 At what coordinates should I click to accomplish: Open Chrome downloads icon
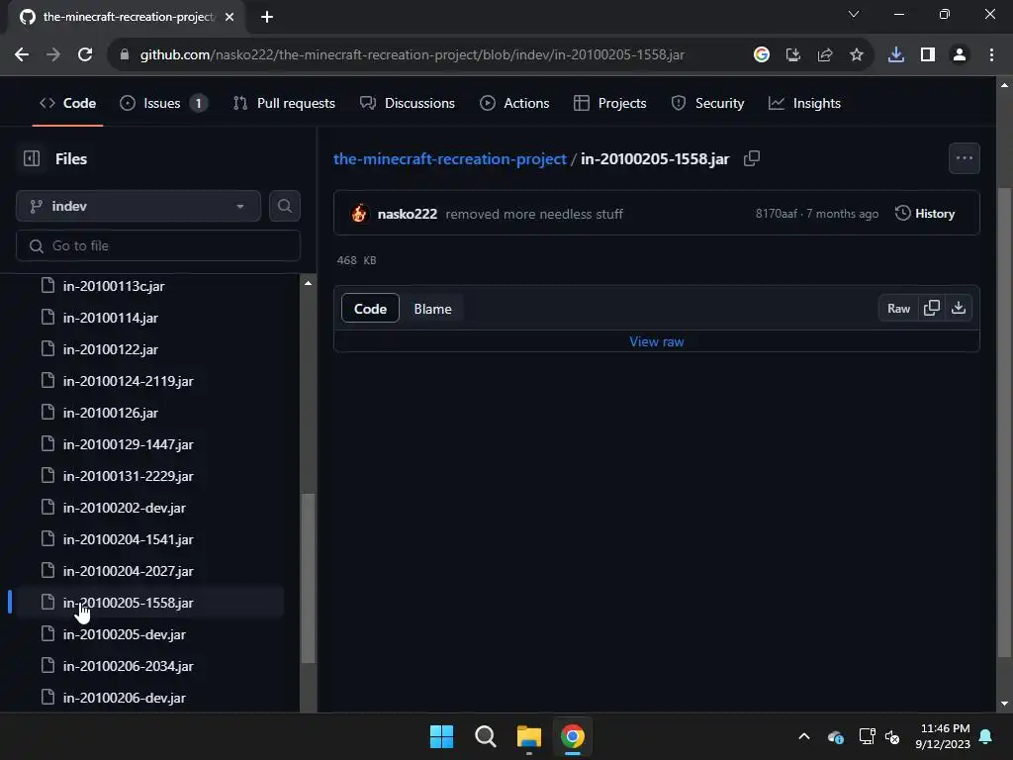(896, 54)
